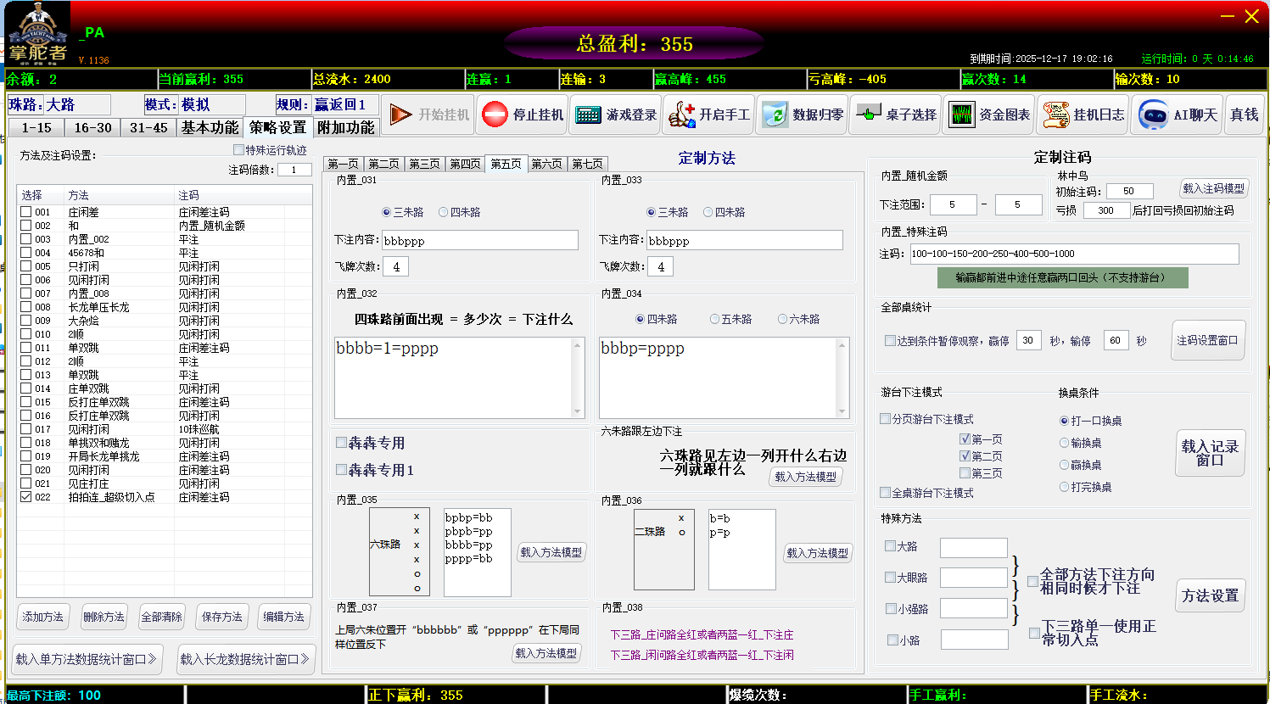Open 游戏登录 keyboard icon
Image resolution: width=1270 pixels, height=704 pixels.
[588, 115]
